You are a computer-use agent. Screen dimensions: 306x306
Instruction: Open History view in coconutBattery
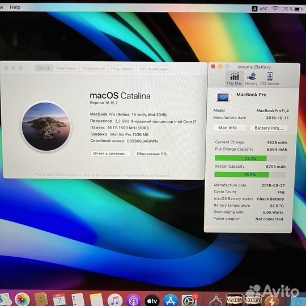coord(251,78)
